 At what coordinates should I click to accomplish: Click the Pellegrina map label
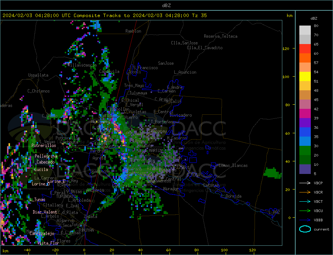coord(46,156)
